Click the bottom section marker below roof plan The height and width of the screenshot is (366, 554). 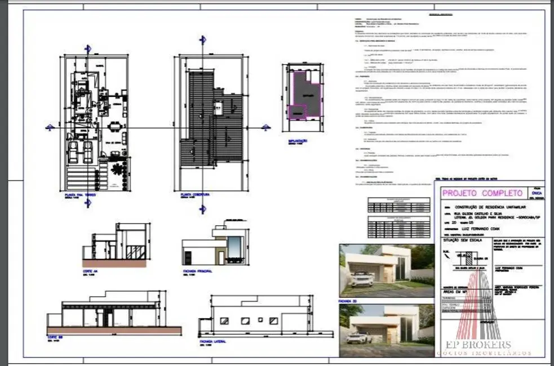pyautogui.click(x=202, y=209)
